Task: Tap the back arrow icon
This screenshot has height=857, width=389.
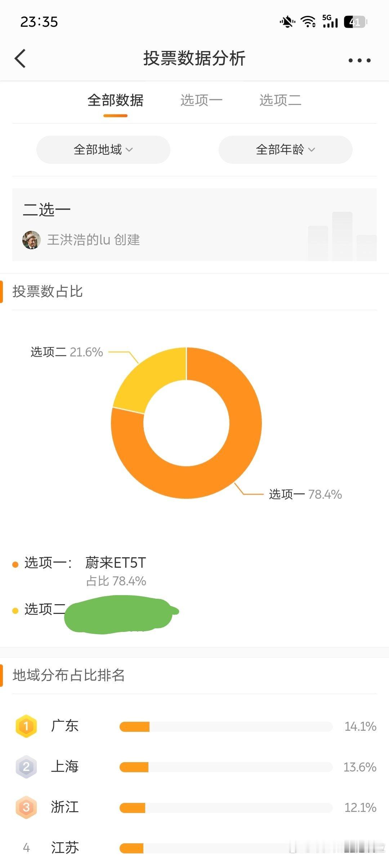Action: [20, 58]
